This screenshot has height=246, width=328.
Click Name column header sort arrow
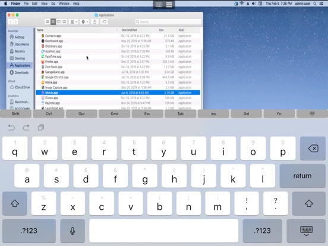click(x=117, y=30)
